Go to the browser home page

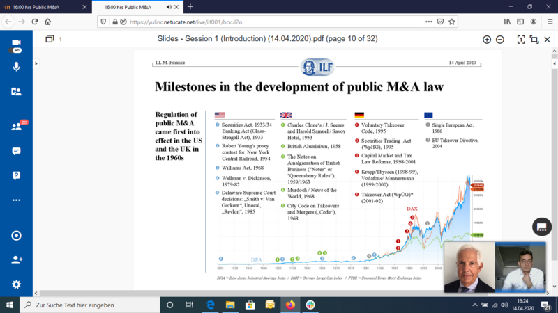click(x=47, y=22)
